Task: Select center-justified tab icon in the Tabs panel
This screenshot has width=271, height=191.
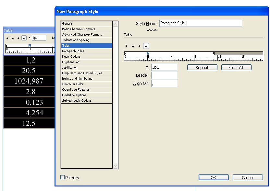Action: [x=13, y=38]
